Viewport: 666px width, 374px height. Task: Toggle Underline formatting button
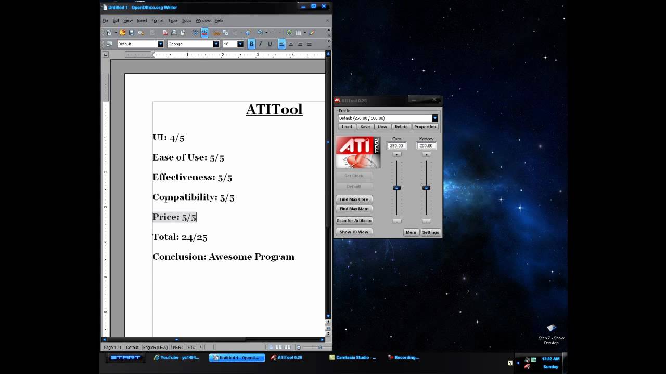(x=270, y=44)
